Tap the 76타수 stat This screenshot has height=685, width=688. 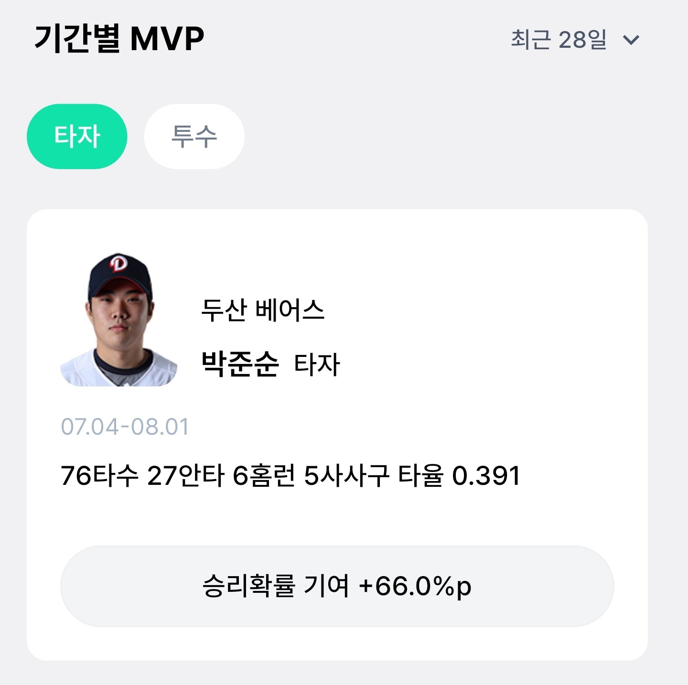tap(99, 476)
